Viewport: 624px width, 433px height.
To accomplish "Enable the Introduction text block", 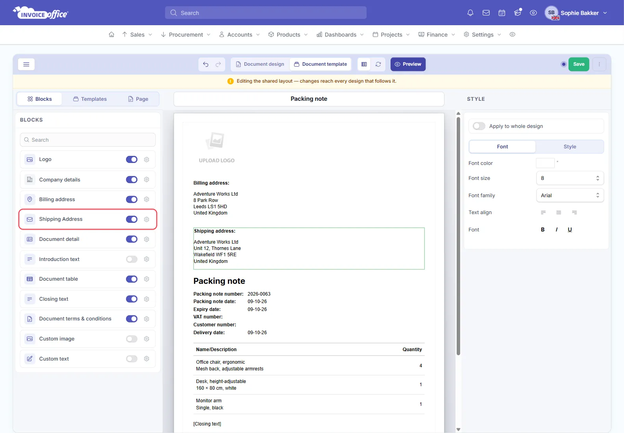I will click(x=131, y=259).
